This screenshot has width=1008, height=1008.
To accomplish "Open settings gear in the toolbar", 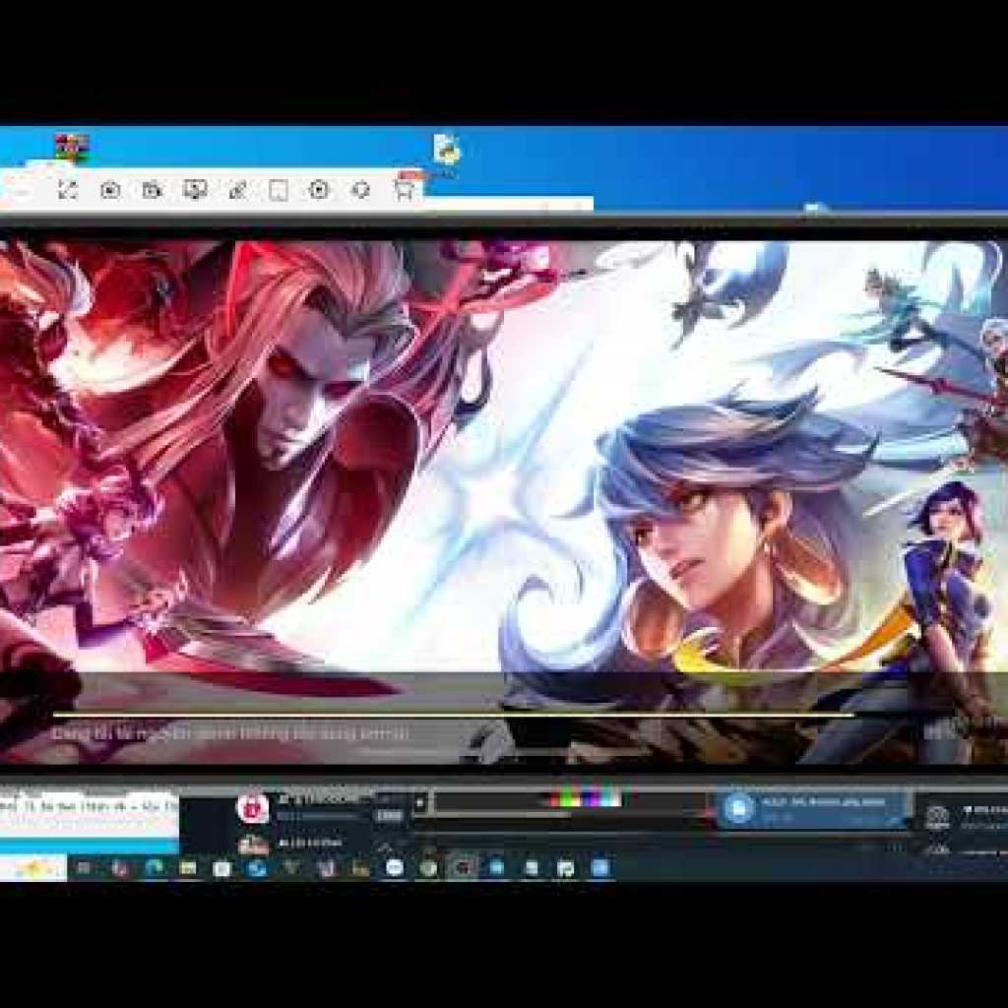I will tap(361, 190).
